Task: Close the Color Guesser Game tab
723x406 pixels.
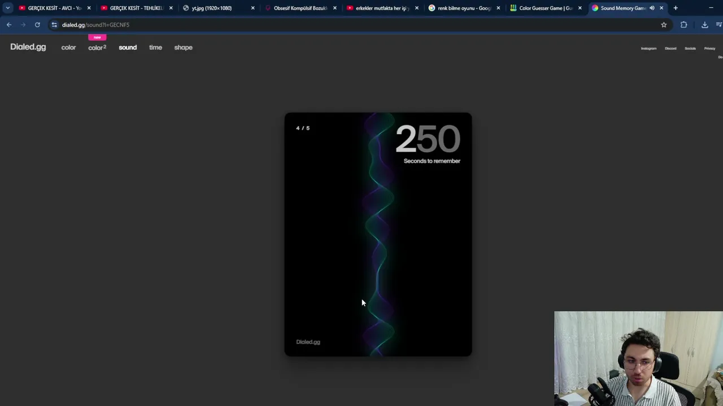Action: tap(580, 8)
